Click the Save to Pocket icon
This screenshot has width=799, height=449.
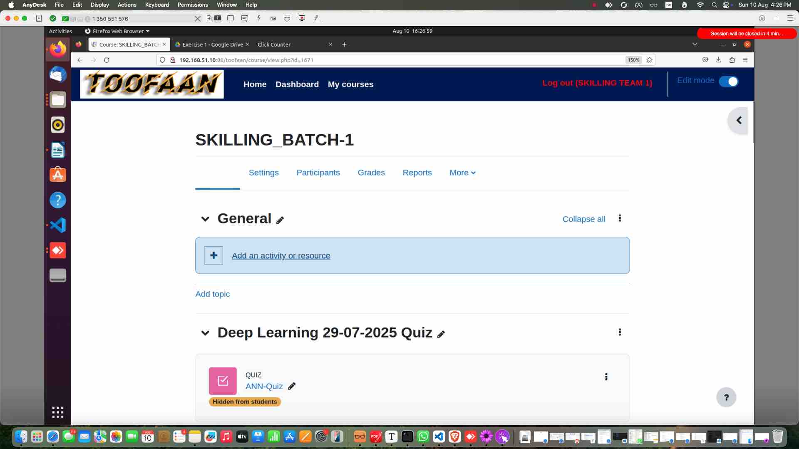[x=705, y=60]
